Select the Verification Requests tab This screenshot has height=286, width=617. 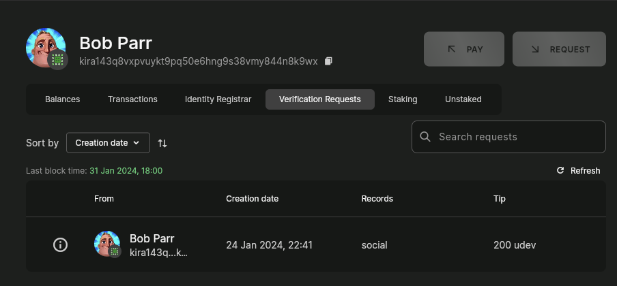[319, 99]
